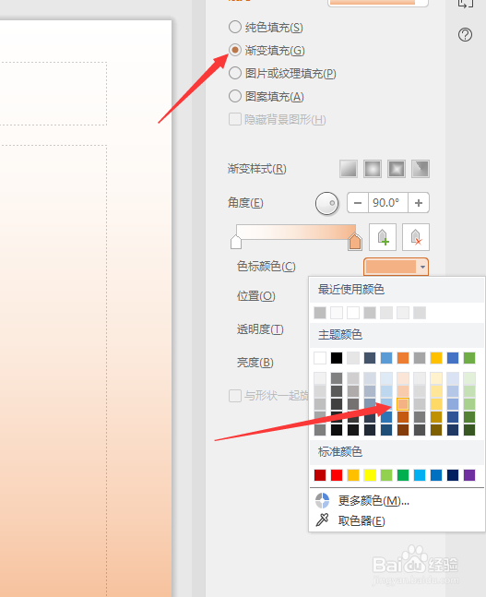Pick the black theme color swatch
The image size is (486, 597).
pos(337,358)
